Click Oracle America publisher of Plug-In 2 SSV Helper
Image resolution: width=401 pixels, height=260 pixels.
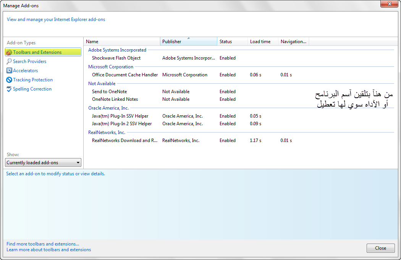[183, 124]
